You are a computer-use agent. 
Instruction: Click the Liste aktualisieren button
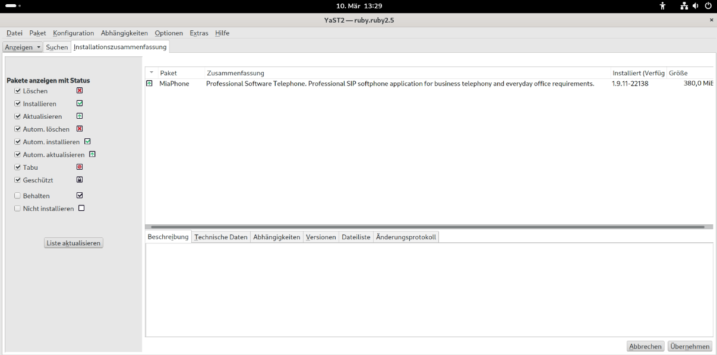[74, 243]
